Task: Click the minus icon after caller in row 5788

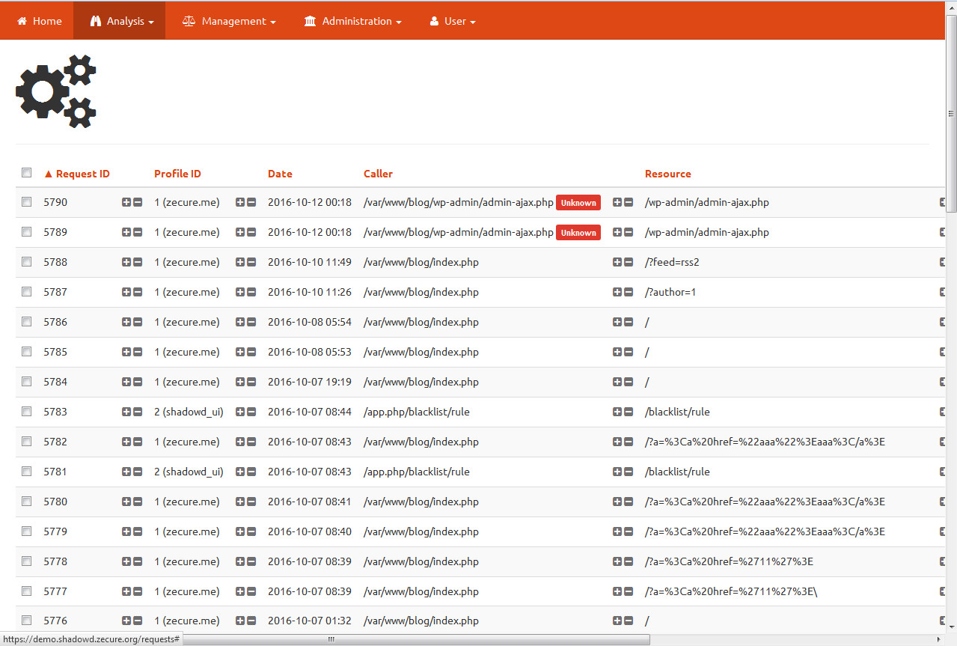Action: (x=629, y=262)
